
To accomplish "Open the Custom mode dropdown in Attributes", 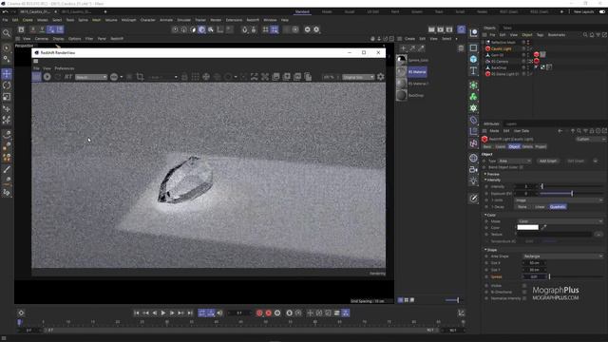I will point(590,140).
